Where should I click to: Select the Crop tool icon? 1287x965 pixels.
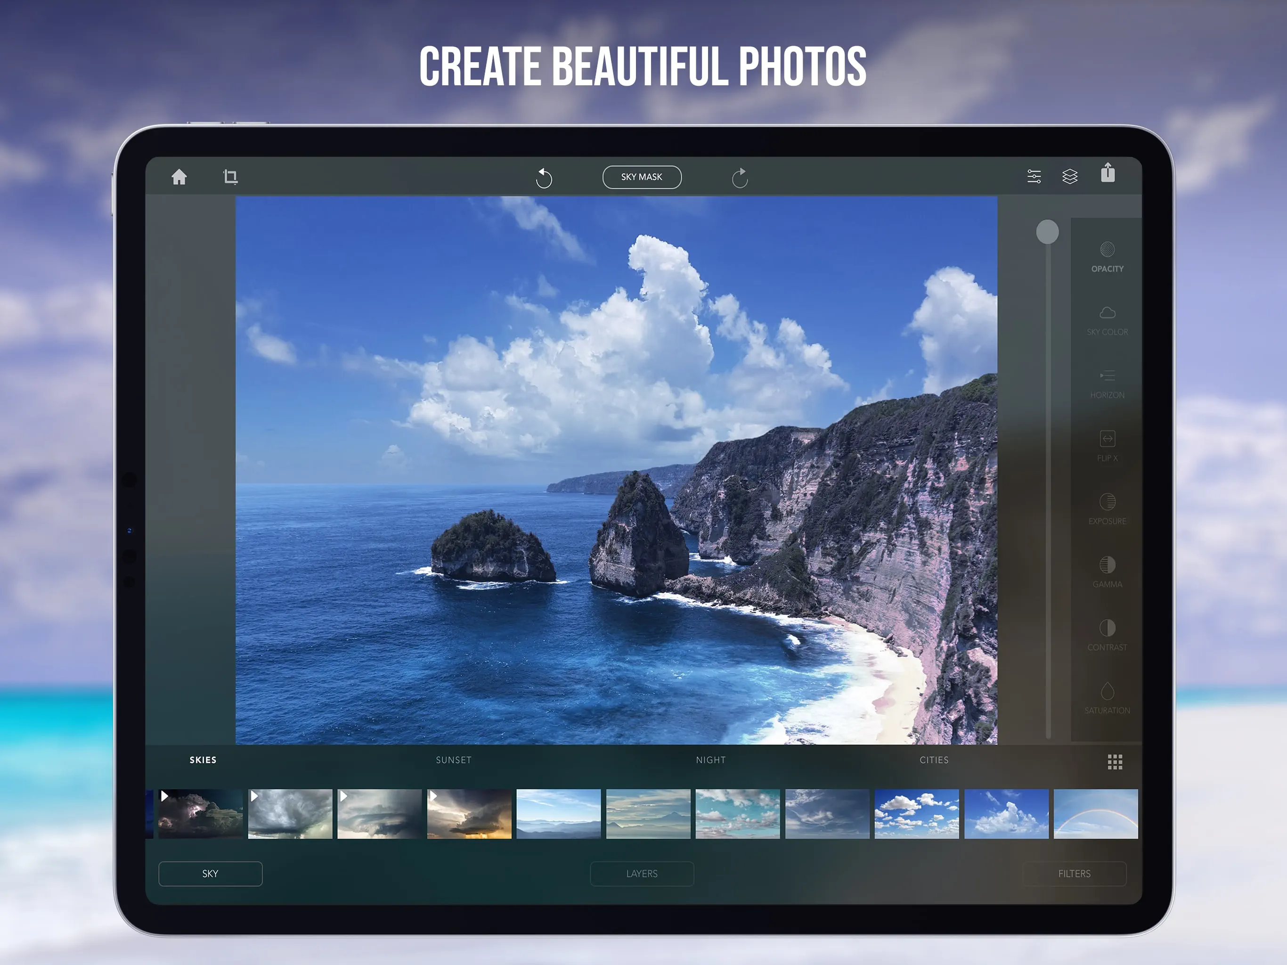[230, 177]
